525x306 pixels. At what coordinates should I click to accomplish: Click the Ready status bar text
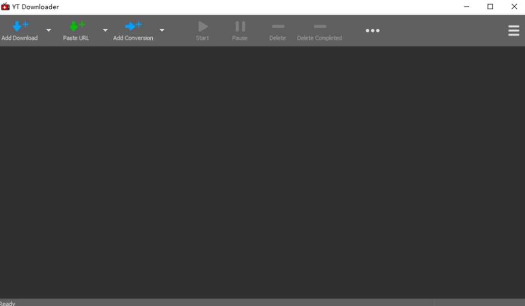click(x=8, y=303)
